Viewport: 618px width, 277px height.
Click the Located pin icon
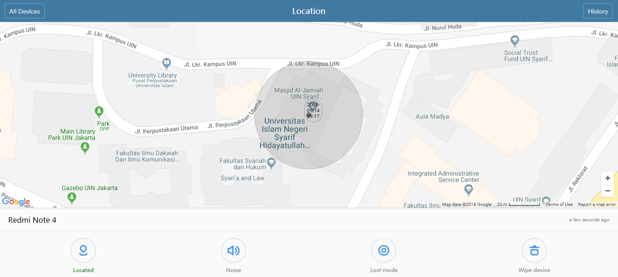83,250
